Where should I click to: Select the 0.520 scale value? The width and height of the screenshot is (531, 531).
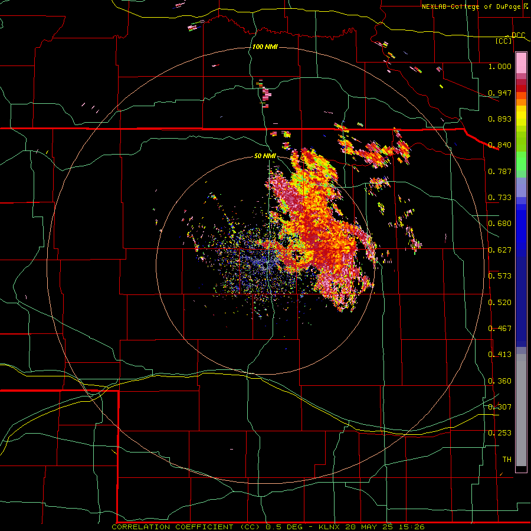tap(500, 303)
